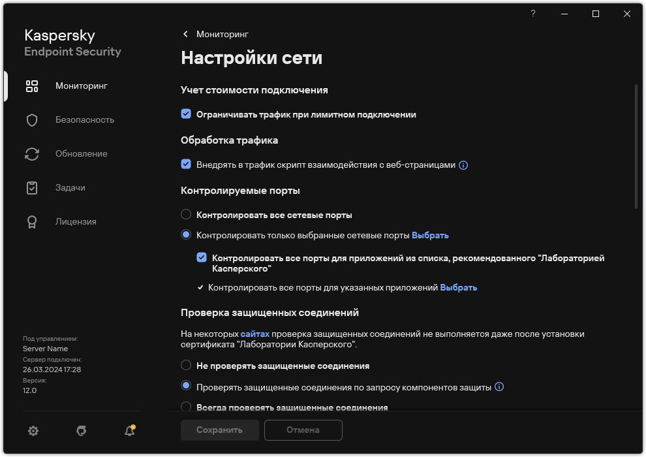Select the Безопасность shield icon
Image resolution: width=646 pixels, height=457 pixels.
click(x=31, y=119)
